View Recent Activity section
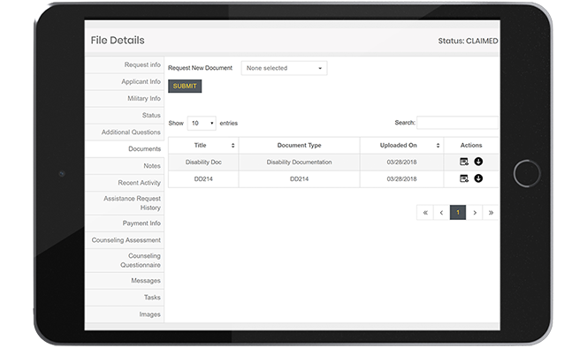The height and width of the screenshot is (348, 587). pos(125,183)
